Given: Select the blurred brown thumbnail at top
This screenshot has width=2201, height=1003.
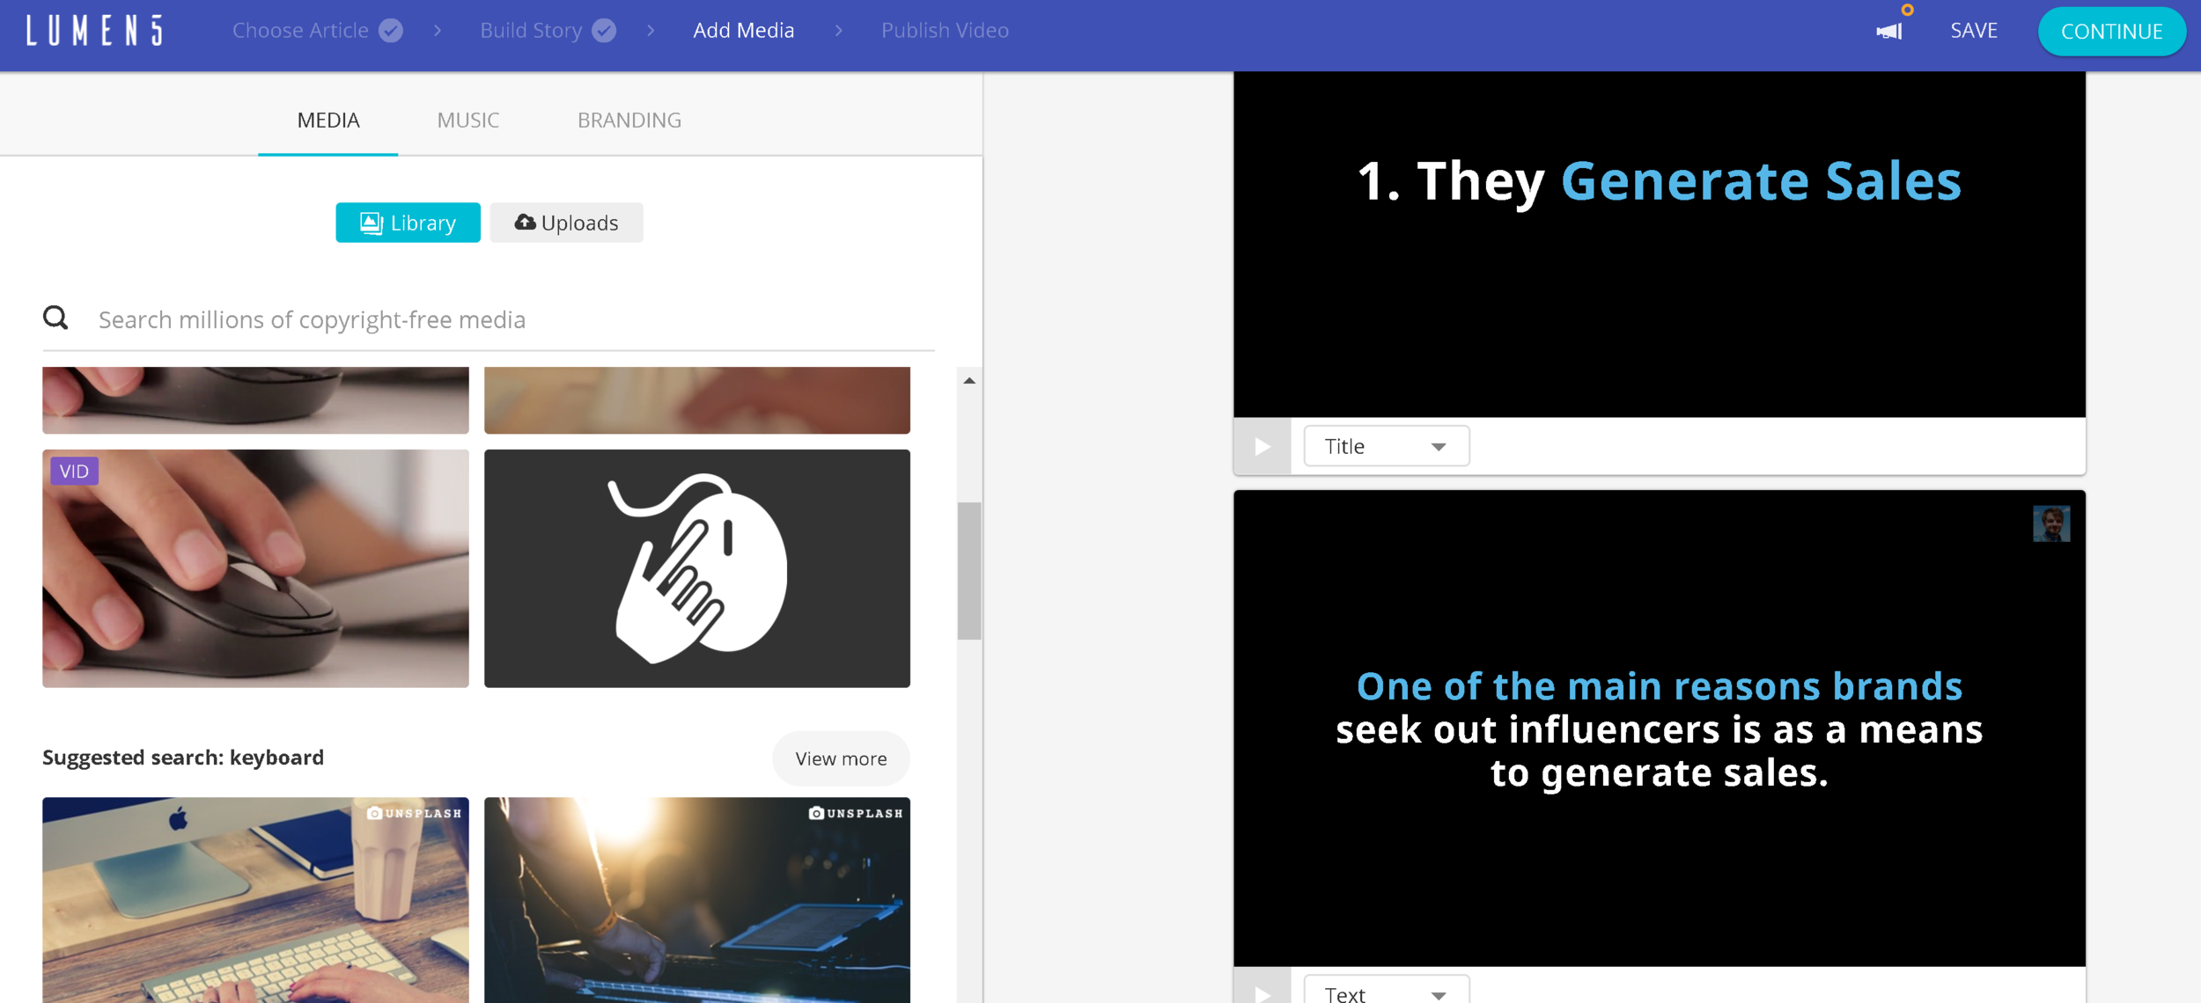Looking at the screenshot, I should click(697, 400).
